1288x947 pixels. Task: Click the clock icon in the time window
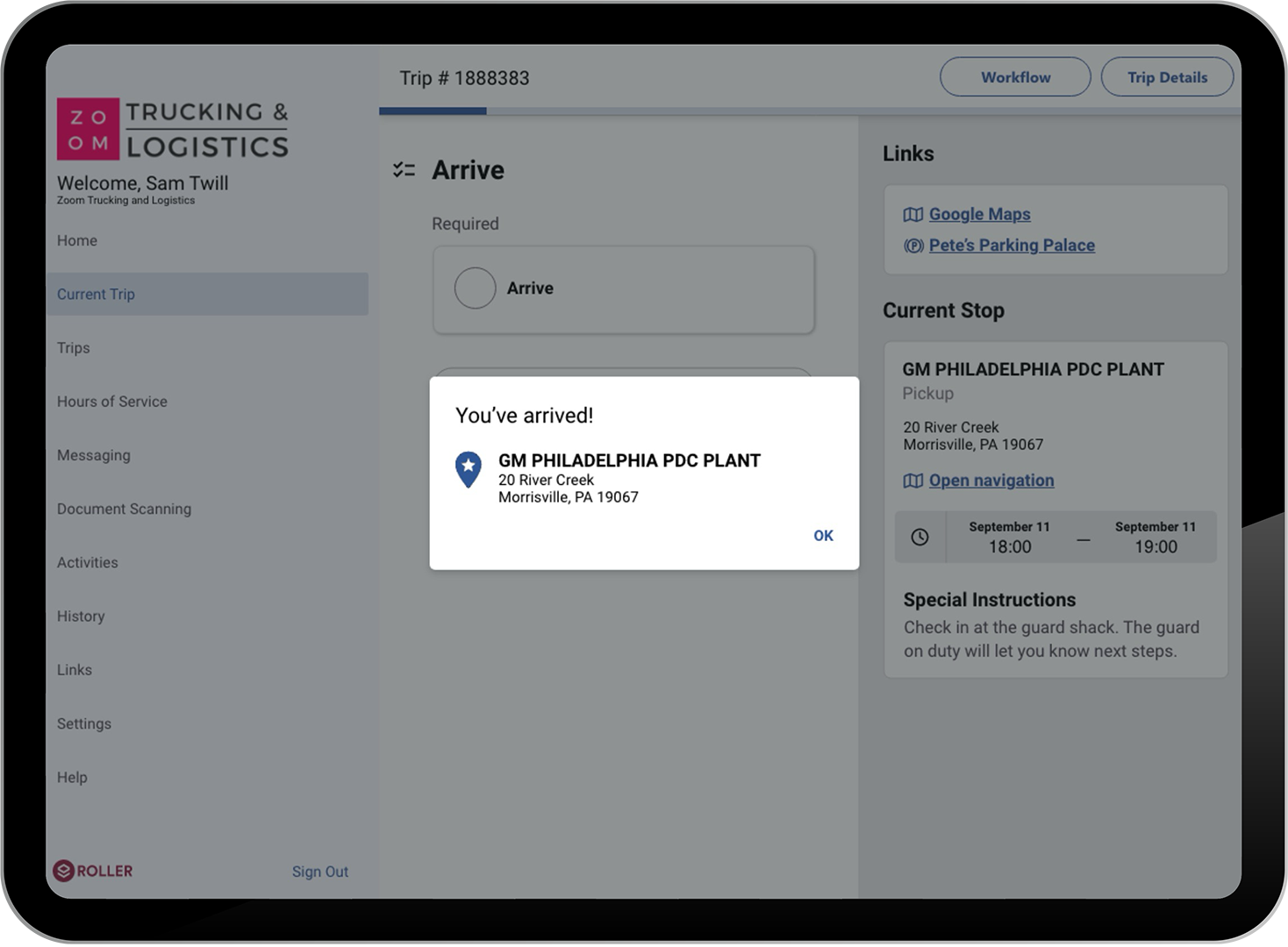(x=919, y=538)
